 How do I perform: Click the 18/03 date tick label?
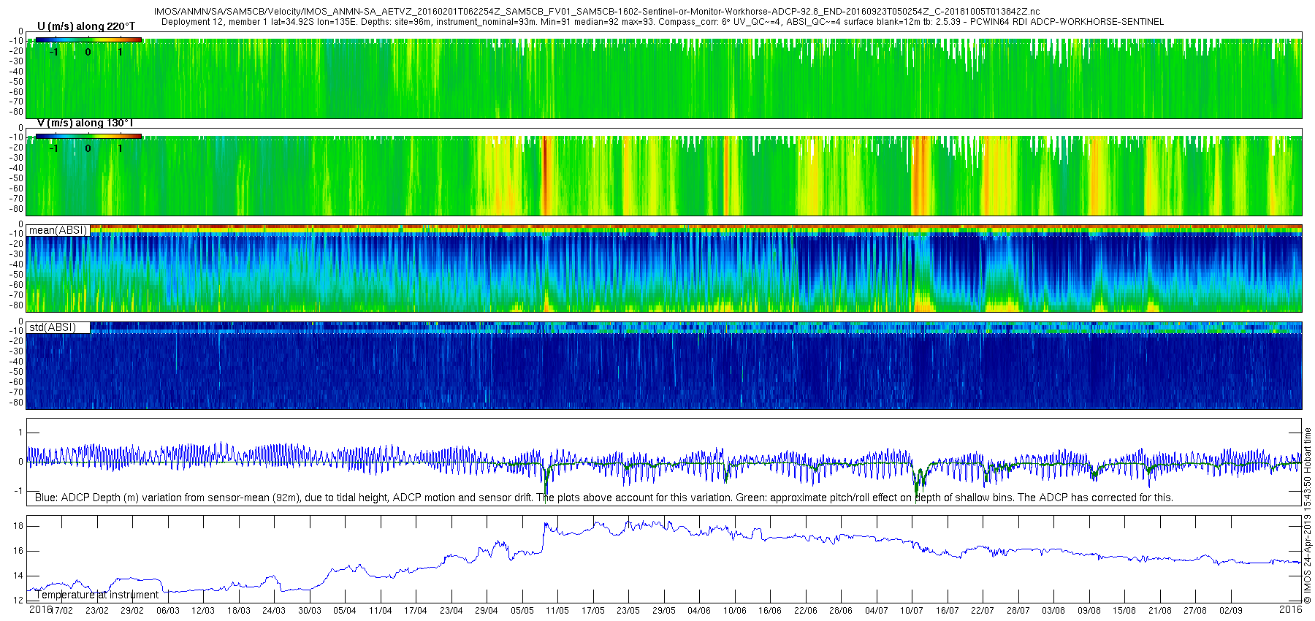pyautogui.click(x=238, y=611)
